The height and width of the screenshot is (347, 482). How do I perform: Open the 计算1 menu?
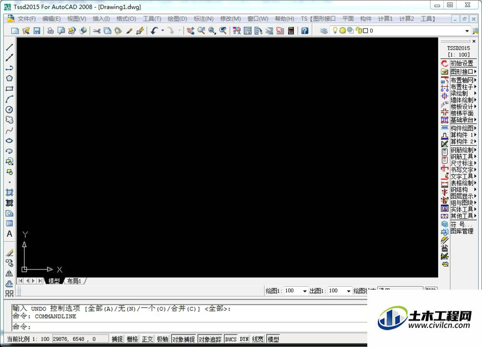(385, 19)
